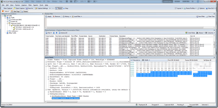The image size is (218, 108).
Task: Open the Frames menu
Action: 17,5
